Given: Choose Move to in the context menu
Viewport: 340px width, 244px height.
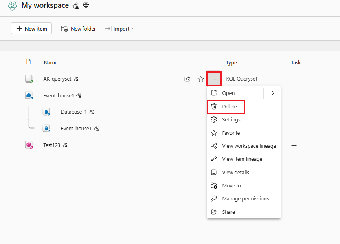Looking at the screenshot, I should pyautogui.click(x=244, y=185).
